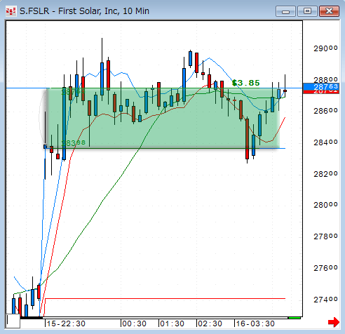
Task: Click the 278.00 price axis label
Action: 325,236
